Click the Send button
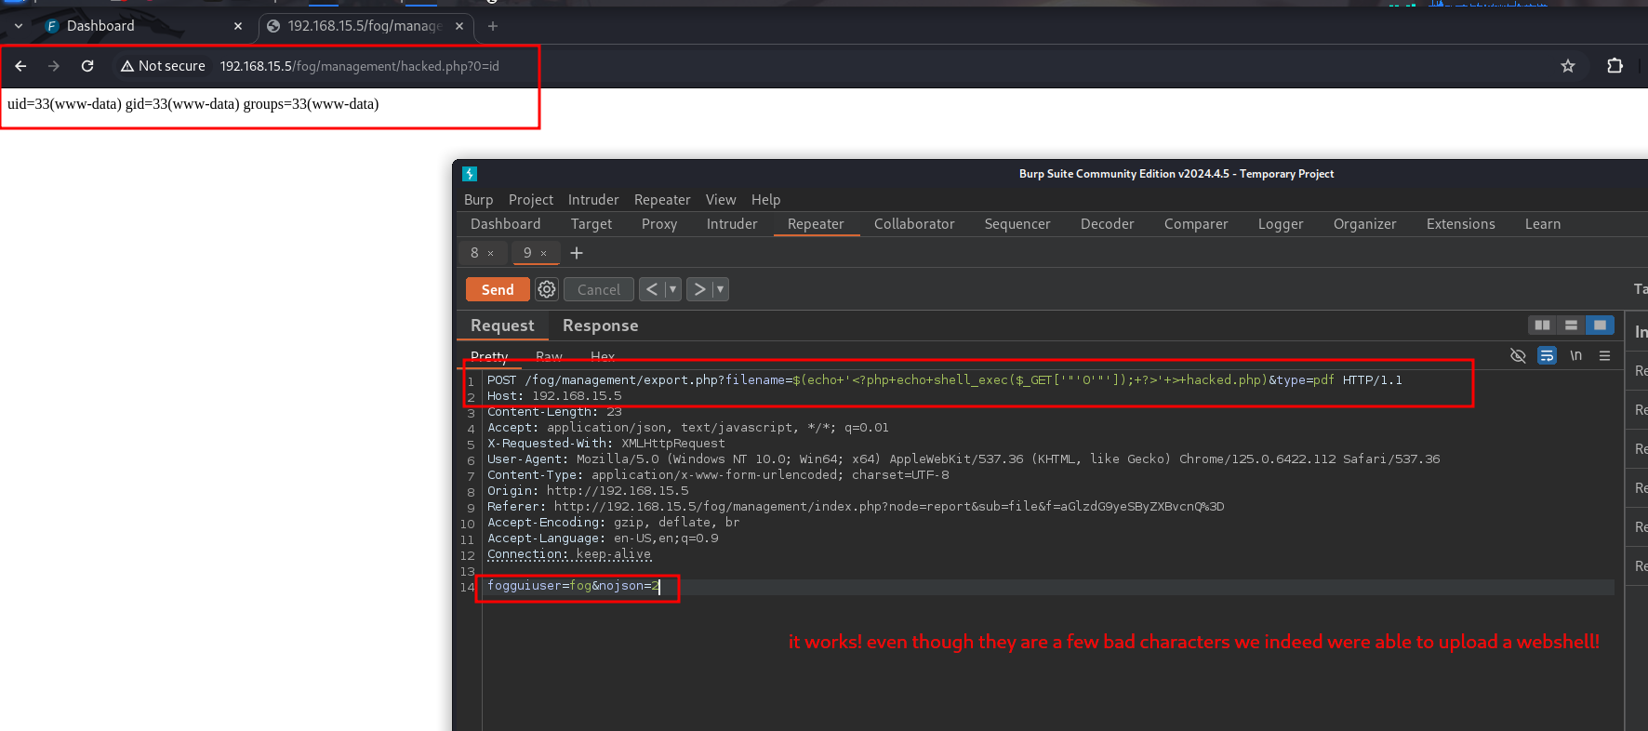This screenshot has height=731, width=1648. (498, 289)
